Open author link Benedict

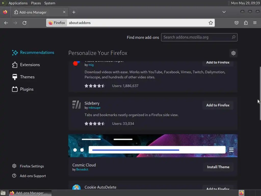[82, 169]
